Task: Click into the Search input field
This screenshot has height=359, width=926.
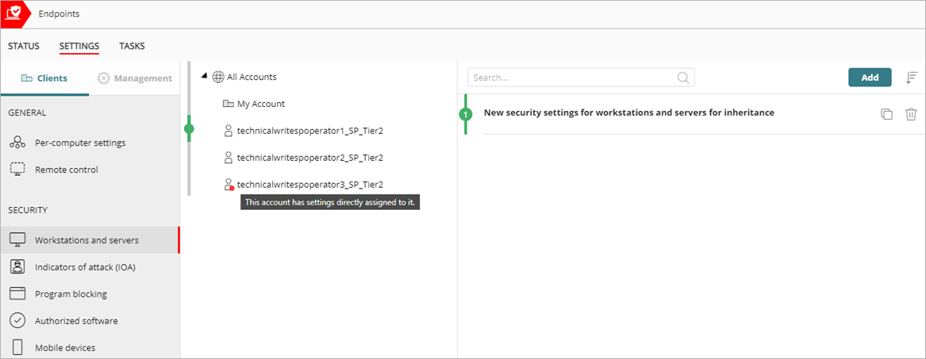Action: (x=571, y=78)
